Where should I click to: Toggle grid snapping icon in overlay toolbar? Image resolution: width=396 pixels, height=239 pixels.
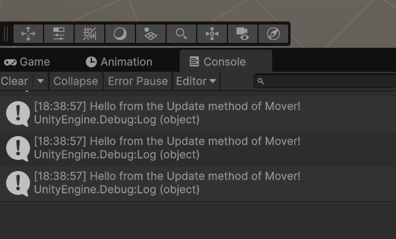point(89,34)
